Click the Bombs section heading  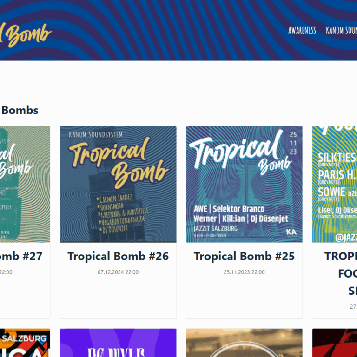click(x=20, y=111)
